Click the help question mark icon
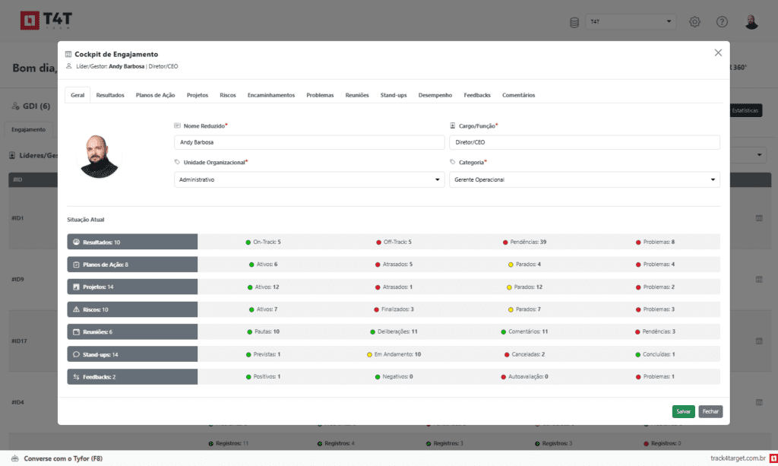 tap(722, 22)
